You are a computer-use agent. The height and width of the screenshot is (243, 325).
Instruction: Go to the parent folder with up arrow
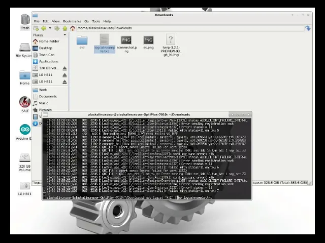[x=65, y=28]
